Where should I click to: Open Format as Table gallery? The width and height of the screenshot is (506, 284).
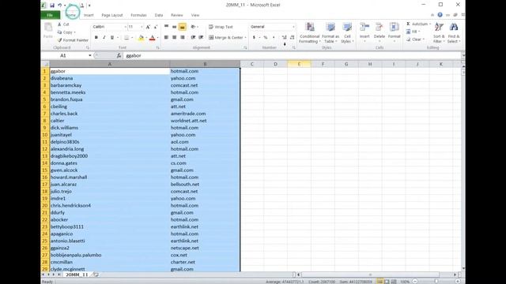click(330, 33)
